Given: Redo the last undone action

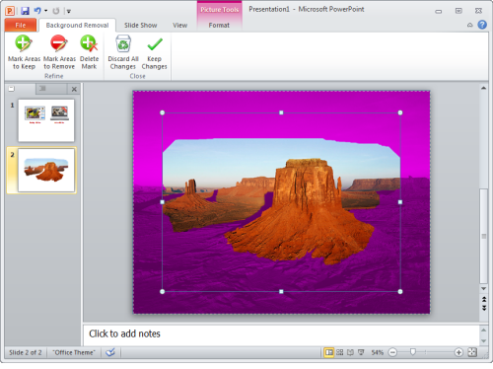Looking at the screenshot, I should click(56, 11).
